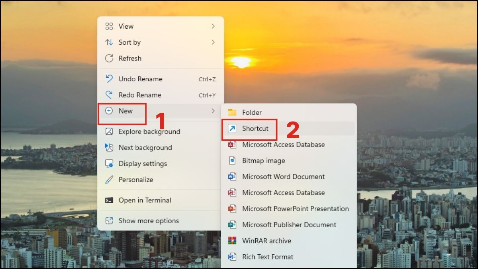Click the Open in Terminal icon
This screenshot has height=269, width=478.
click(x=109, y=200)
